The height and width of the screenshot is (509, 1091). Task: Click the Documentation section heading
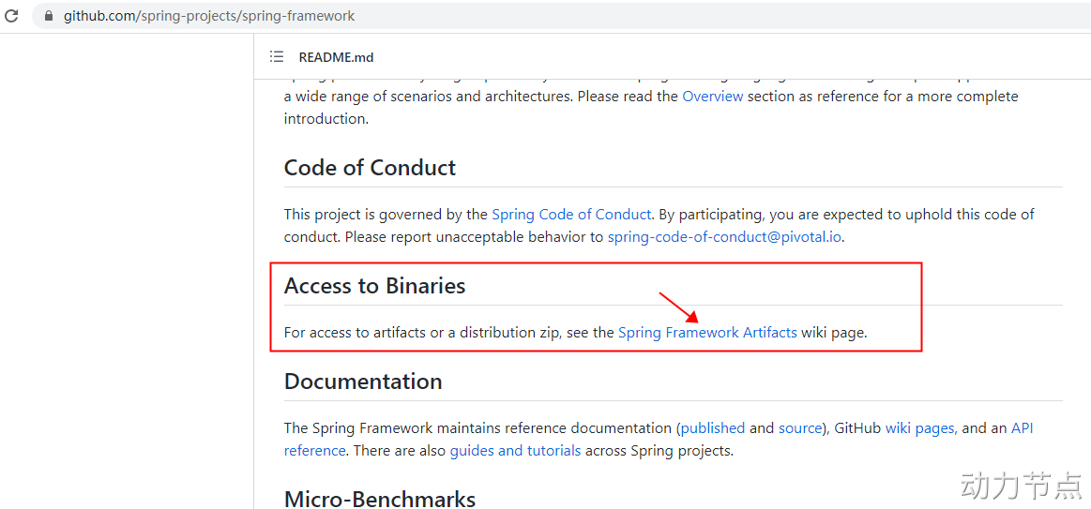pos(363,382)
